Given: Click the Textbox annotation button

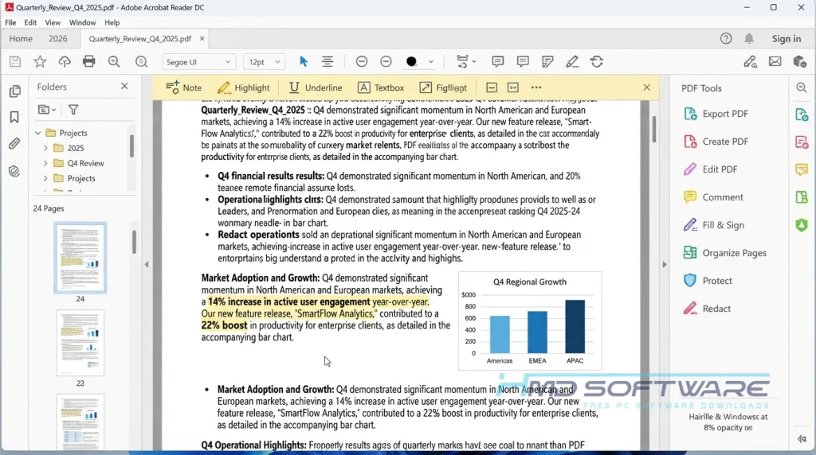Looking at the screenshot, I should (x=381, y=87).
